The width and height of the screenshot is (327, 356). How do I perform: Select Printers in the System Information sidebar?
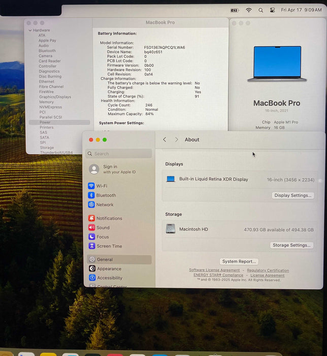(x=47, y=127)
